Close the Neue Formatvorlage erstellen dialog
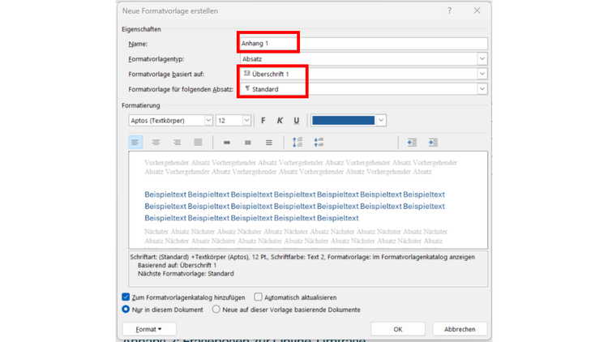 477,11
